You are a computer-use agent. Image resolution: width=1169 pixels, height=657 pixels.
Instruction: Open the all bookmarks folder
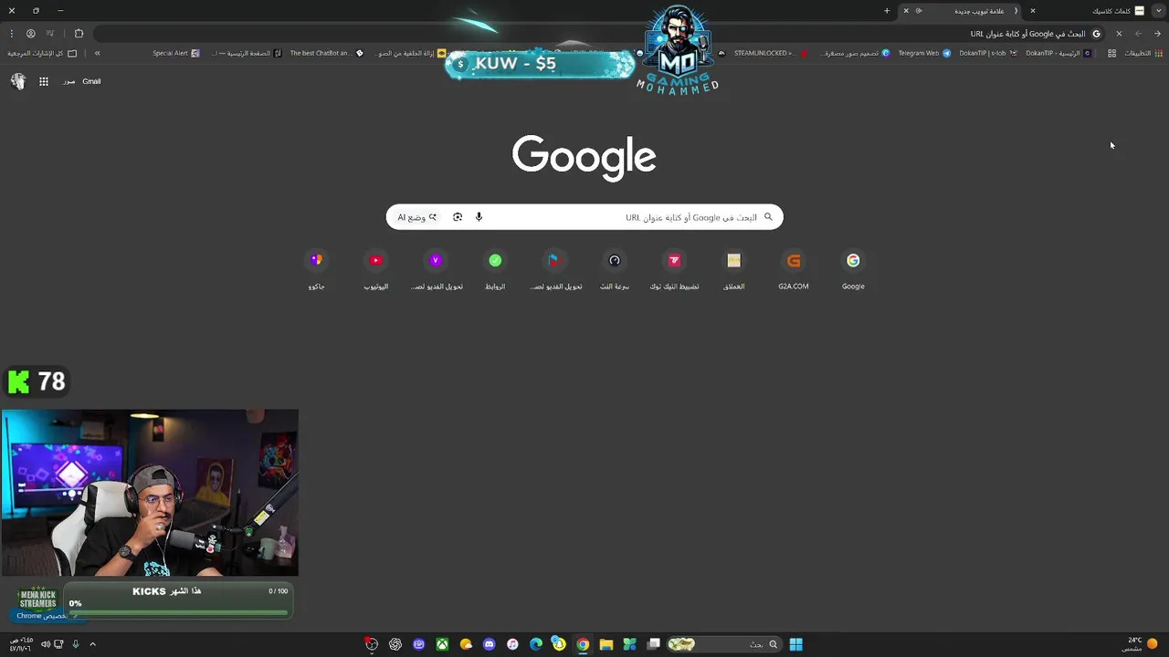43,53
